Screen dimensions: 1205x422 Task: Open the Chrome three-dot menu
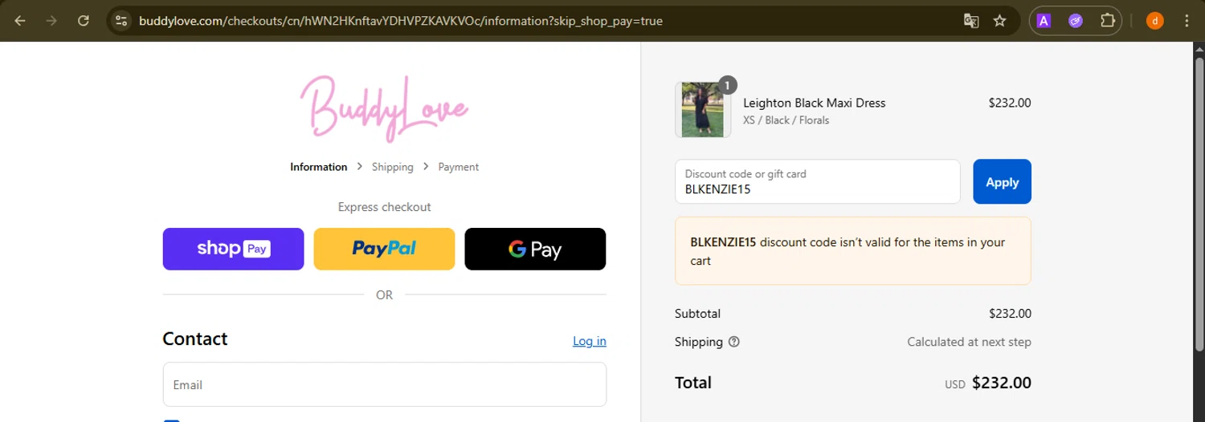tap(1187, 21)
